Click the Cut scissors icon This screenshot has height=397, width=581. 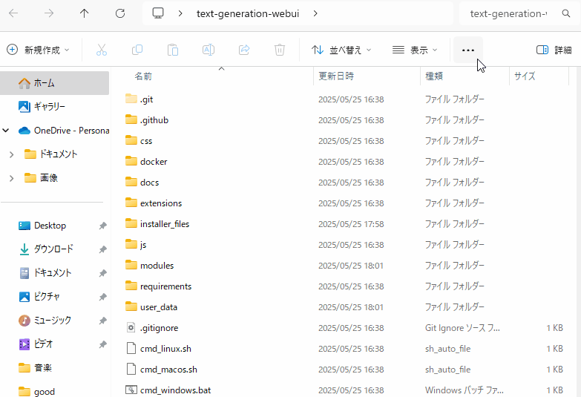click(102, 50)
